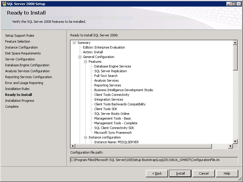This screenshot has height=182, width=243.
Task: Select 'SQL Server Books Online' row
Action: (112, 114)
